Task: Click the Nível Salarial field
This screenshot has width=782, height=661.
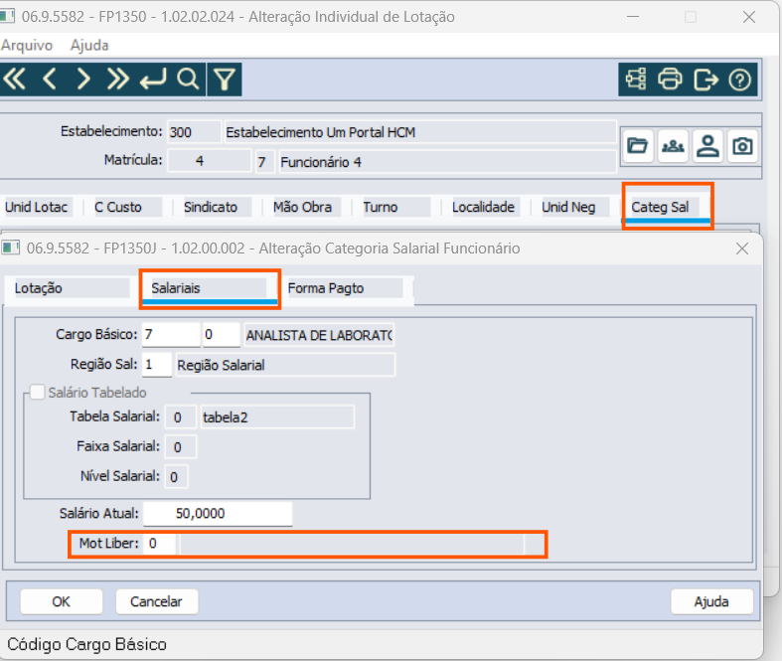Action: point(177,476)
